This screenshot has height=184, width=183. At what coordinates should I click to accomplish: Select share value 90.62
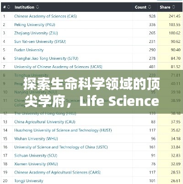[176, 42]
